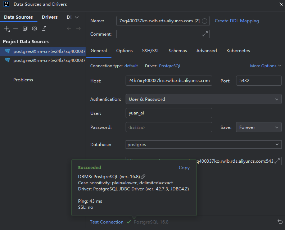The height and width of the screenshot is (230, 285).
Task: Switch to the Data Sources tab
Action: coord(18,17)
